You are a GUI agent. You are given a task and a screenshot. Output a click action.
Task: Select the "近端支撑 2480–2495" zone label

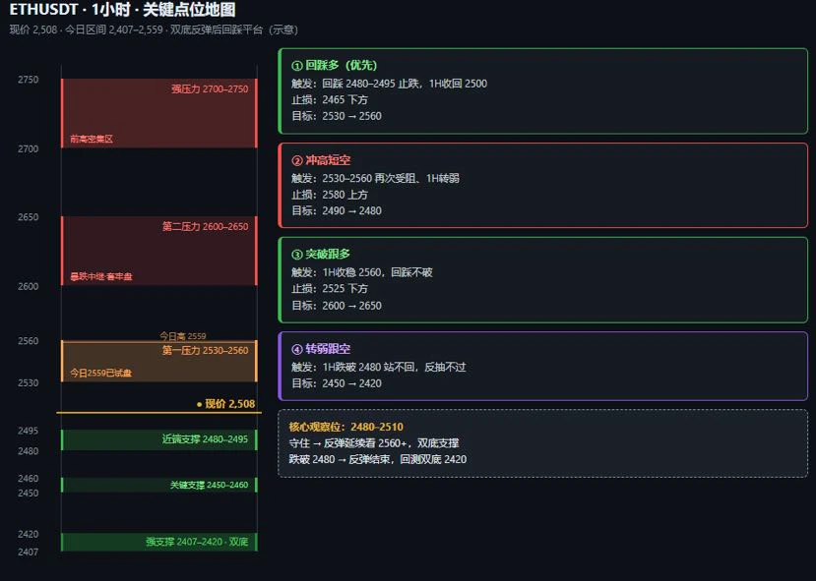tap(205, 439)
